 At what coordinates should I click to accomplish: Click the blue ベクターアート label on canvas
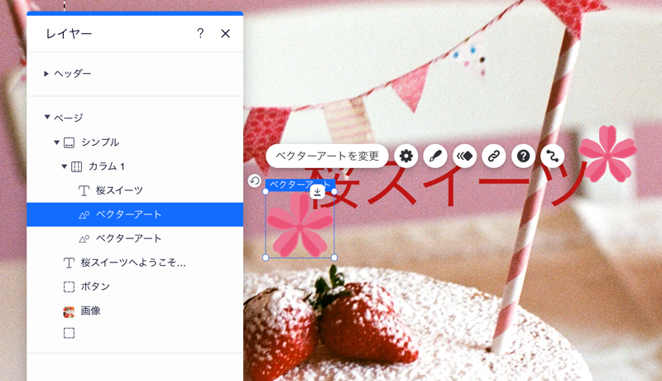(300, 185)
